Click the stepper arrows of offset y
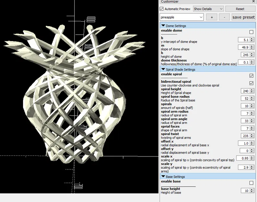This screenshot has width=257, height=202. pyautogui.click(x=252, y=151)
